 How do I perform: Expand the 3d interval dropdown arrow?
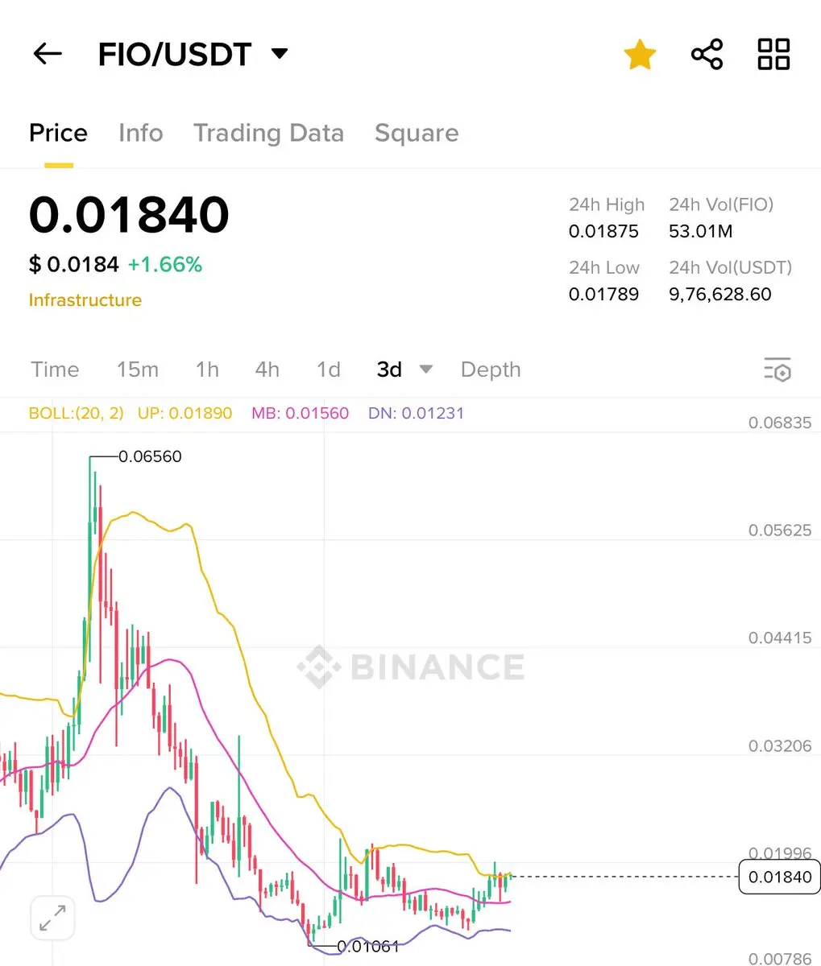pos(426,369)
